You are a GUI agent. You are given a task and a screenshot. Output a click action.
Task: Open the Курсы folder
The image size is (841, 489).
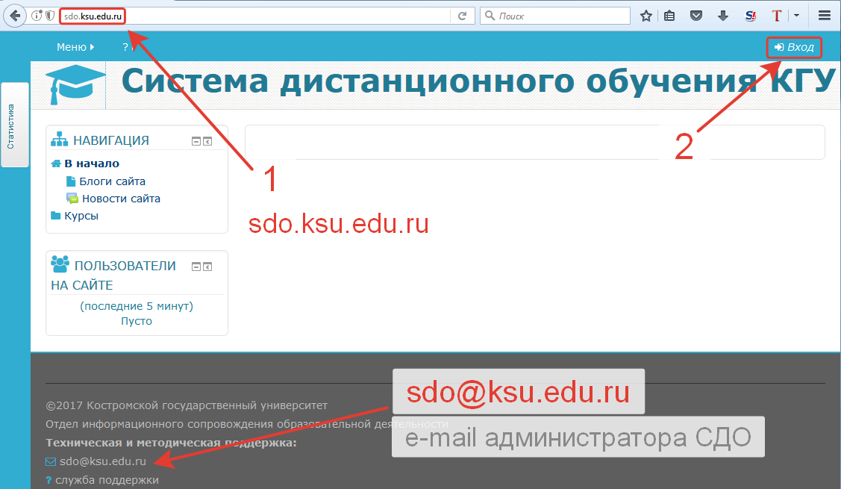point(81,216)
